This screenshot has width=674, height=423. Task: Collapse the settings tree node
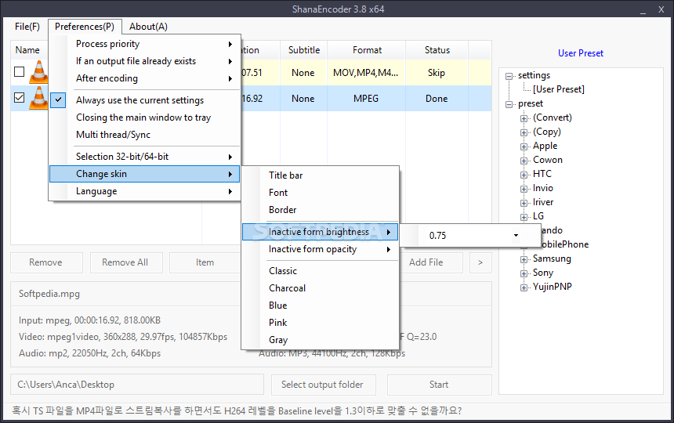509,76
